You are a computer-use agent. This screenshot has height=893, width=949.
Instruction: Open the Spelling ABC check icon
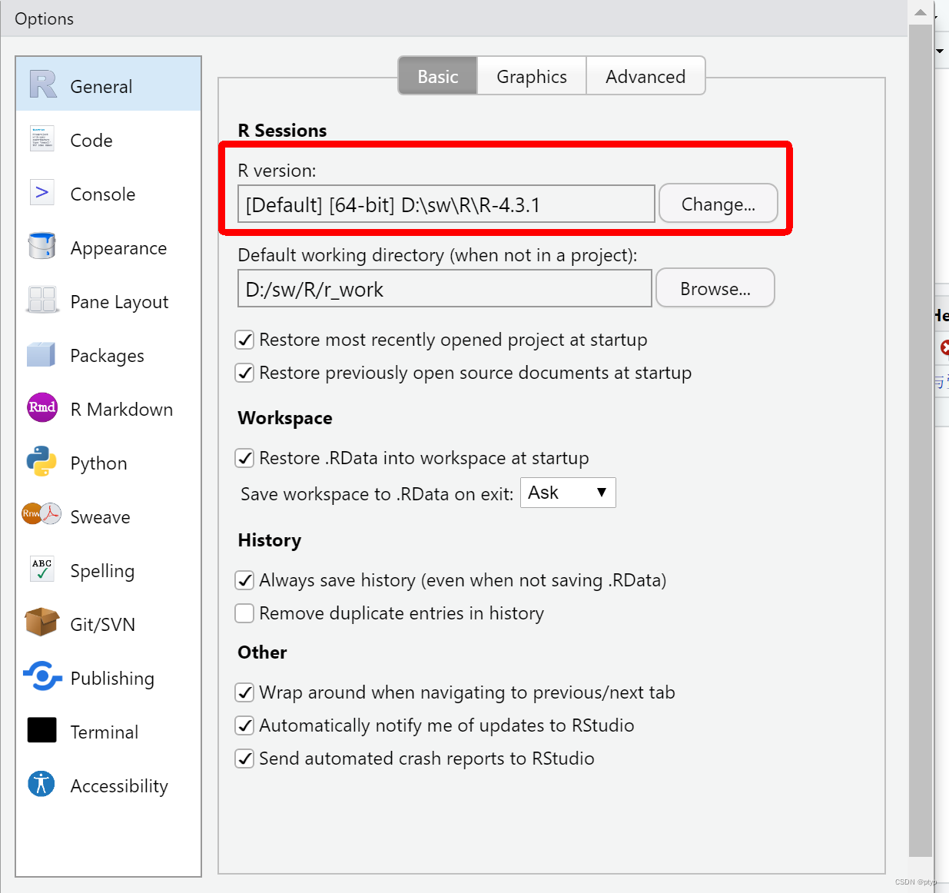pos(42,569)
